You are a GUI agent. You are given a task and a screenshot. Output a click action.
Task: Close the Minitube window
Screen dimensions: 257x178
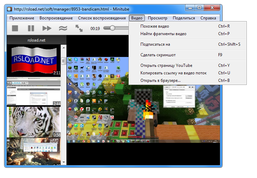212,8
